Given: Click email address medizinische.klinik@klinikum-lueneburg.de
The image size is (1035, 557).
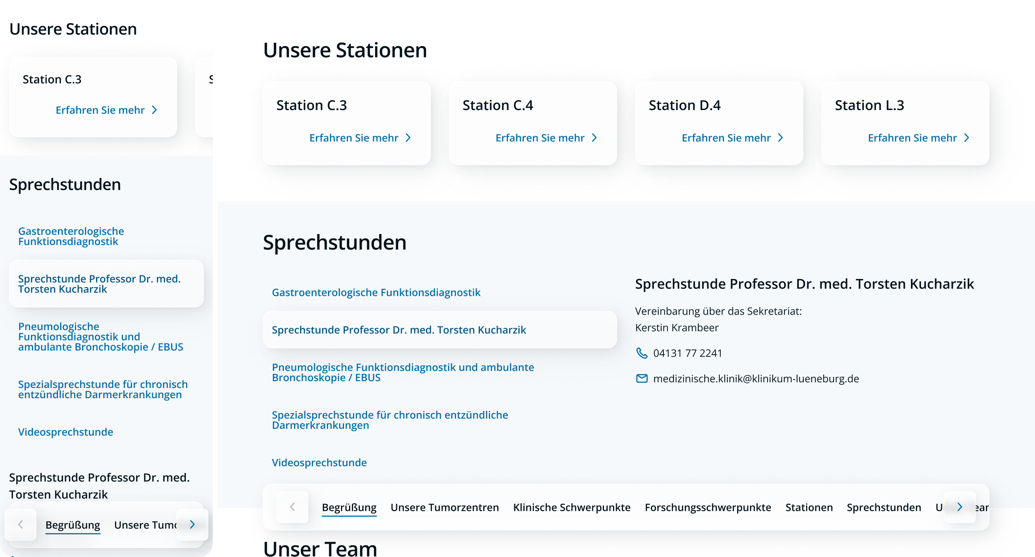Looking at the screenshot, I should (756, 379).
